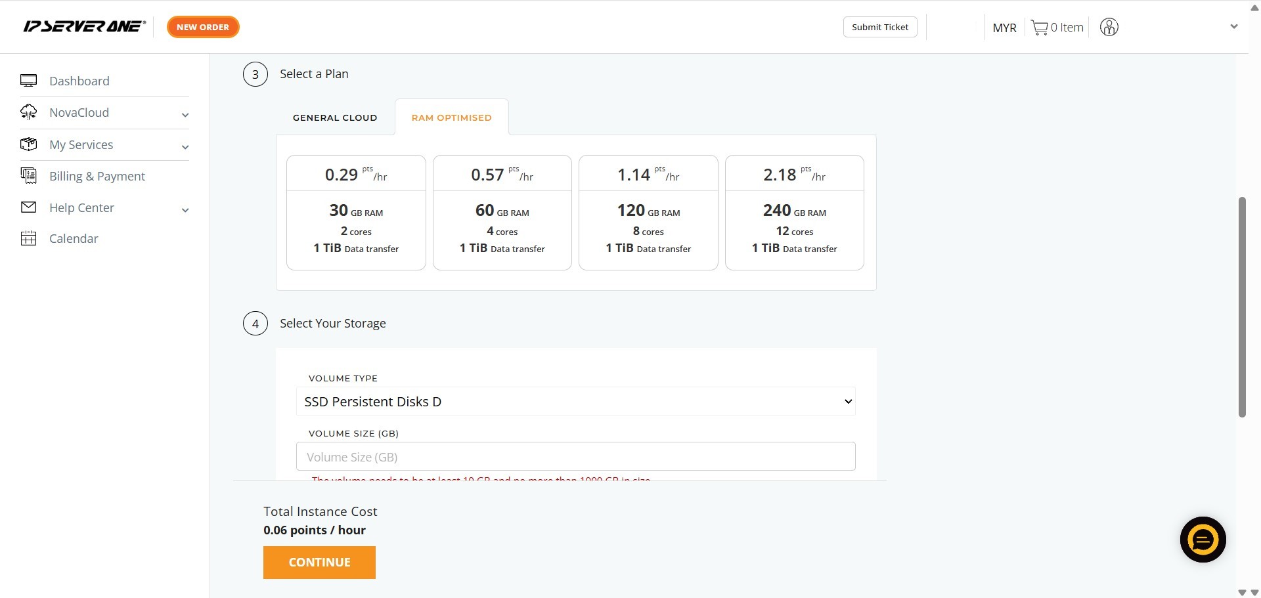
Task: Open the Volume Type dropdown
Action: pyautogui.click(x=575, y=402)
